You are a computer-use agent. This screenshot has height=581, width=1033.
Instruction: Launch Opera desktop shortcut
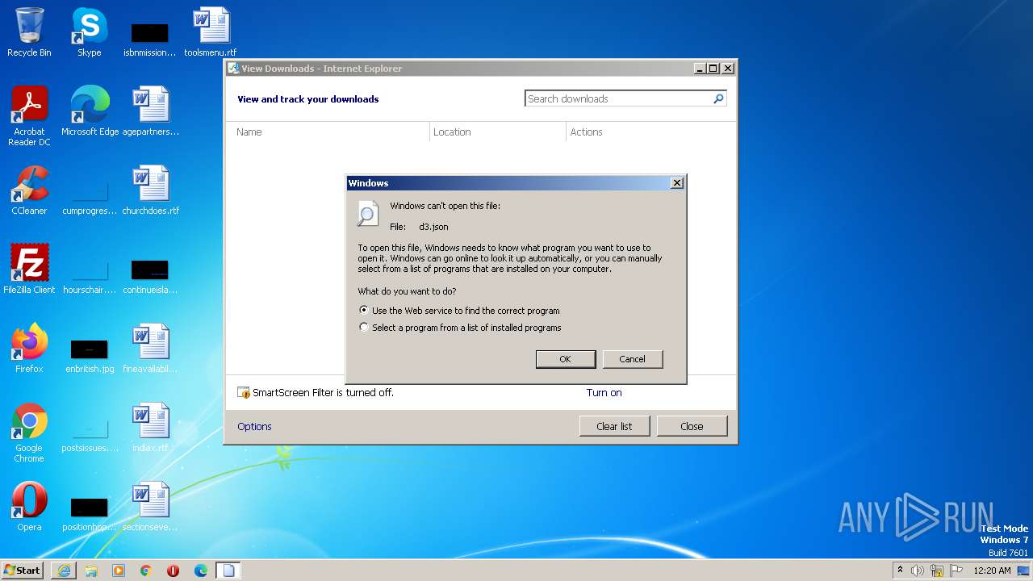(29, 507)
